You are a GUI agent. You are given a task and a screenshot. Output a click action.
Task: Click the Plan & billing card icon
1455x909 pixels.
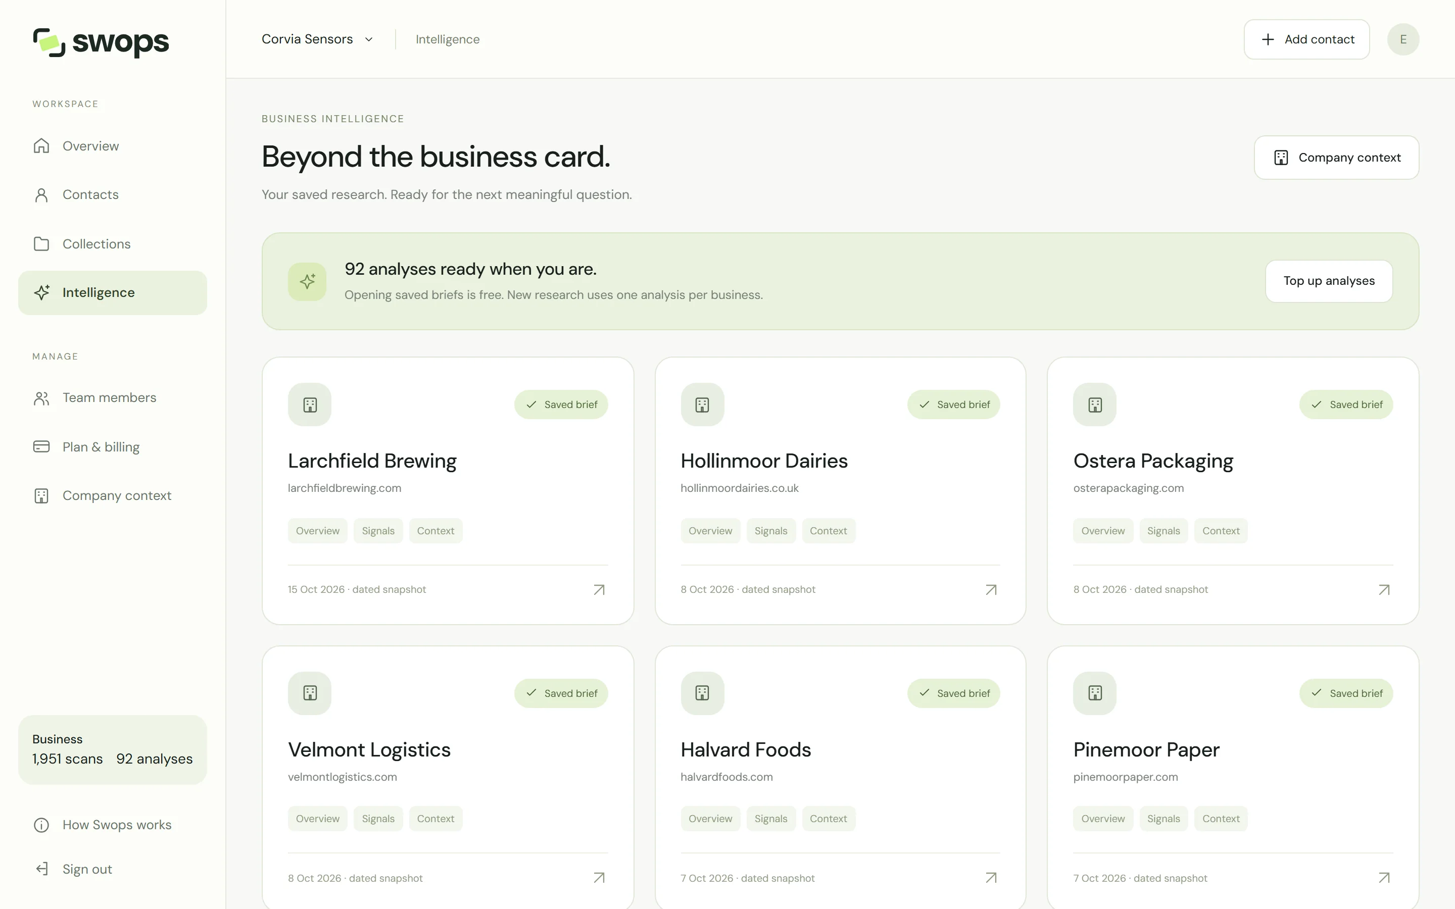coord(41,447)
